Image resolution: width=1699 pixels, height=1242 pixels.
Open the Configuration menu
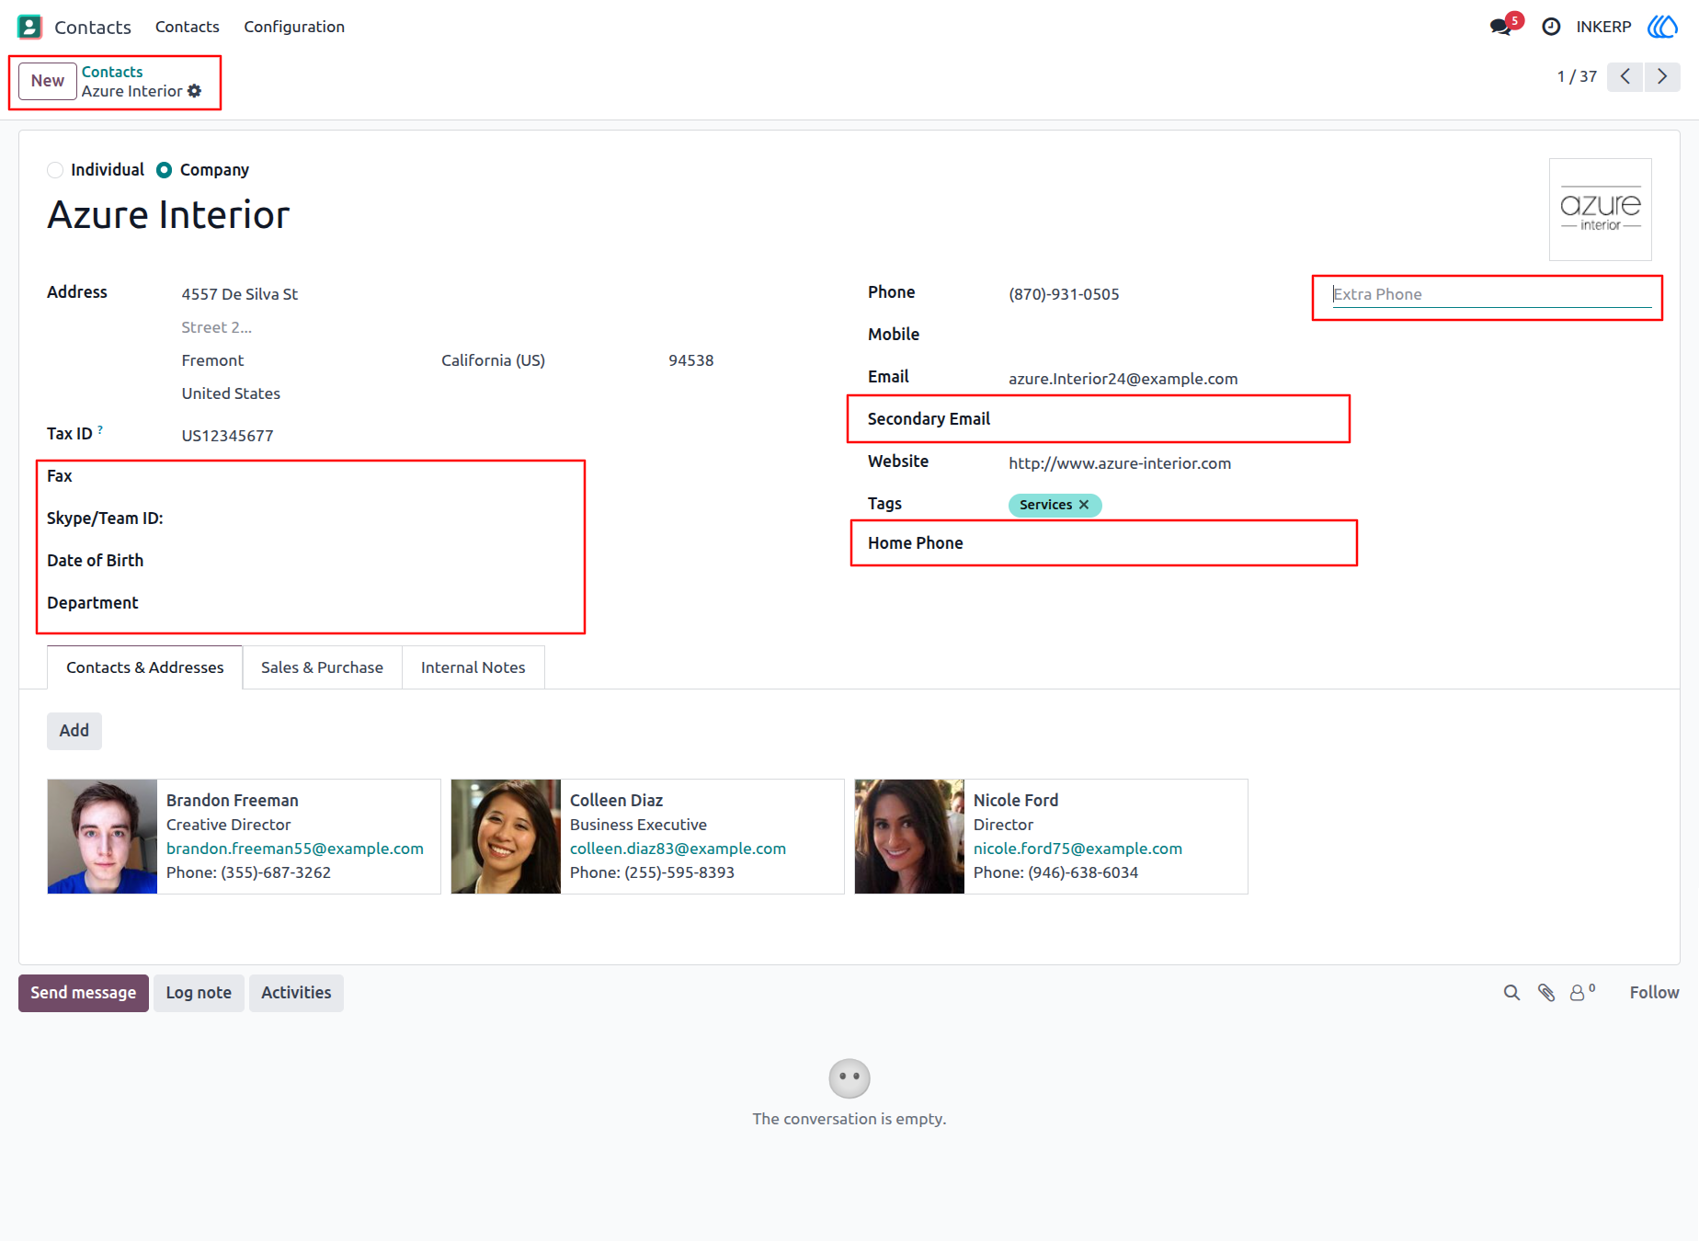click(294, 27)
